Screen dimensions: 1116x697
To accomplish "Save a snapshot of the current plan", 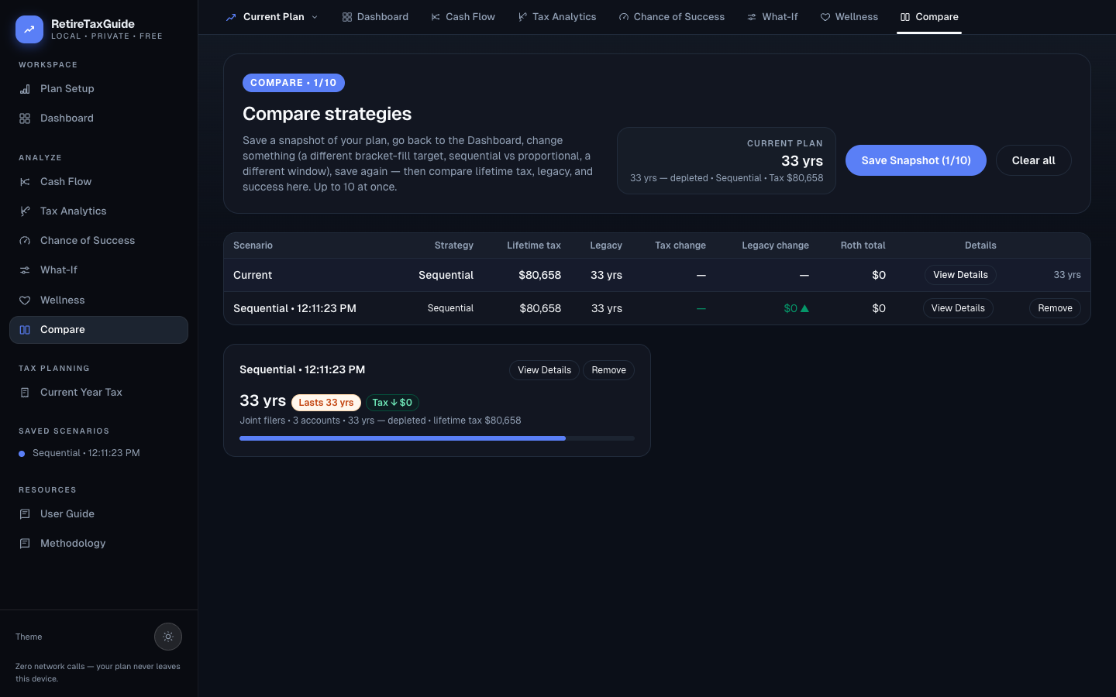I will pyautogui.click(x=916, y=160).
